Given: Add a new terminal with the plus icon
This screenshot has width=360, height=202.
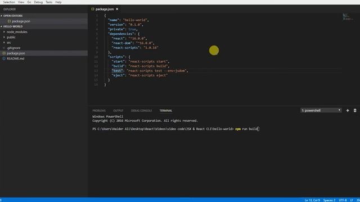Looking at the screenshot, I should coord(348,111).
